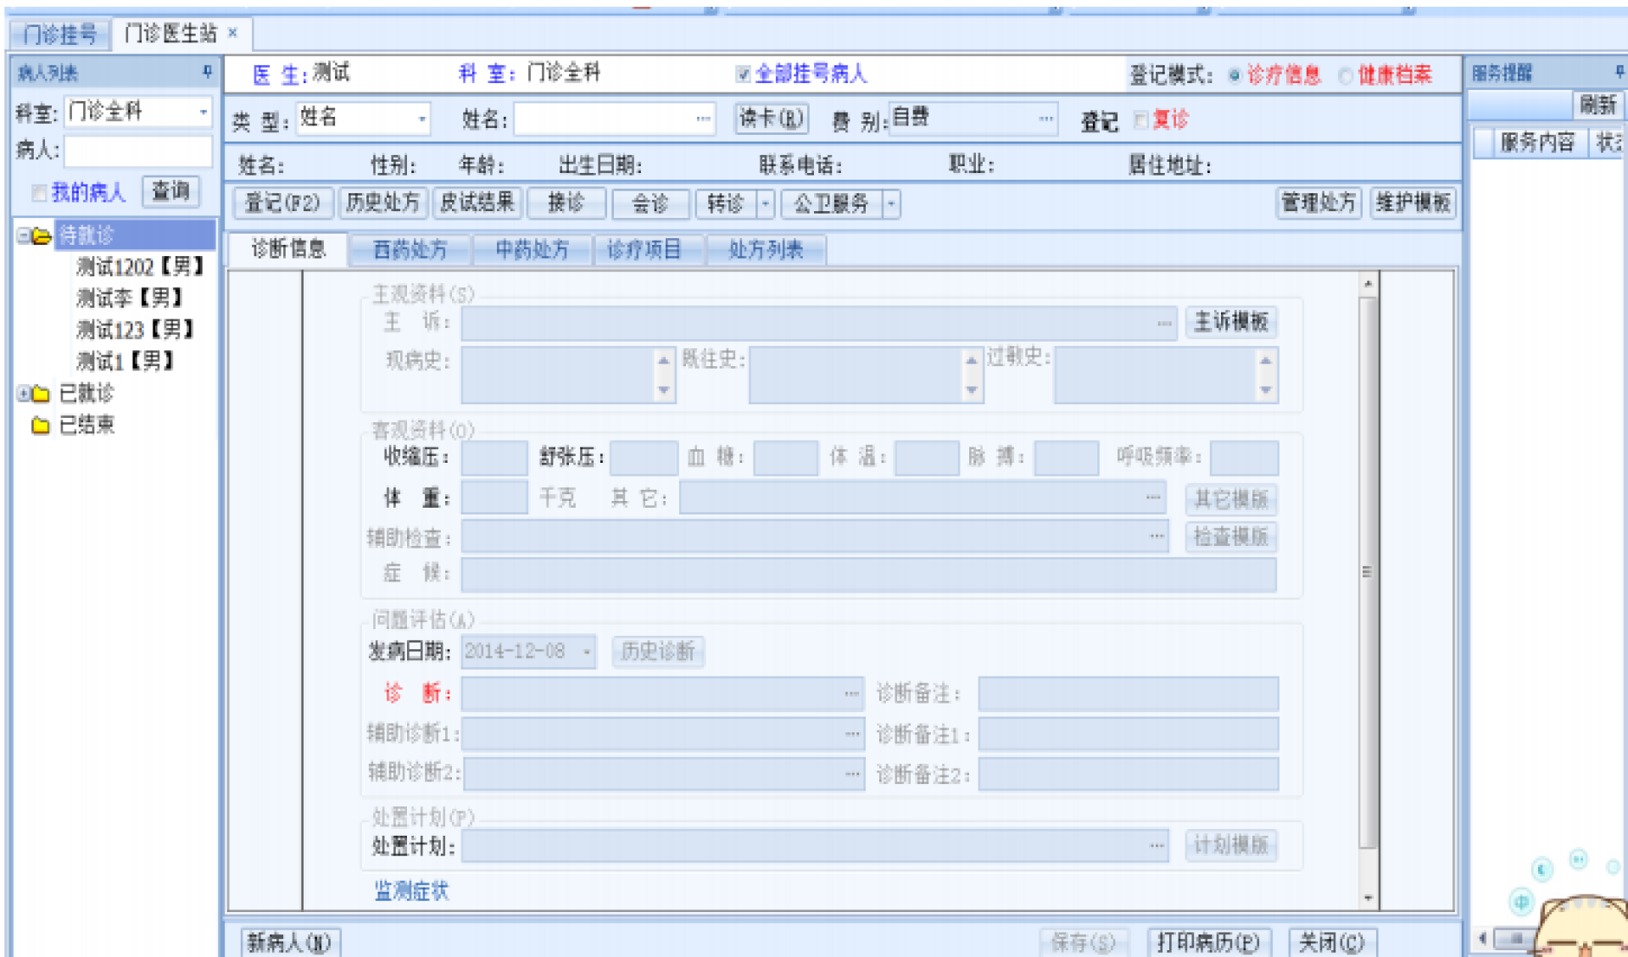
Task: Expand the 已就诊 tree node
Action: click(x=23, y=393)
